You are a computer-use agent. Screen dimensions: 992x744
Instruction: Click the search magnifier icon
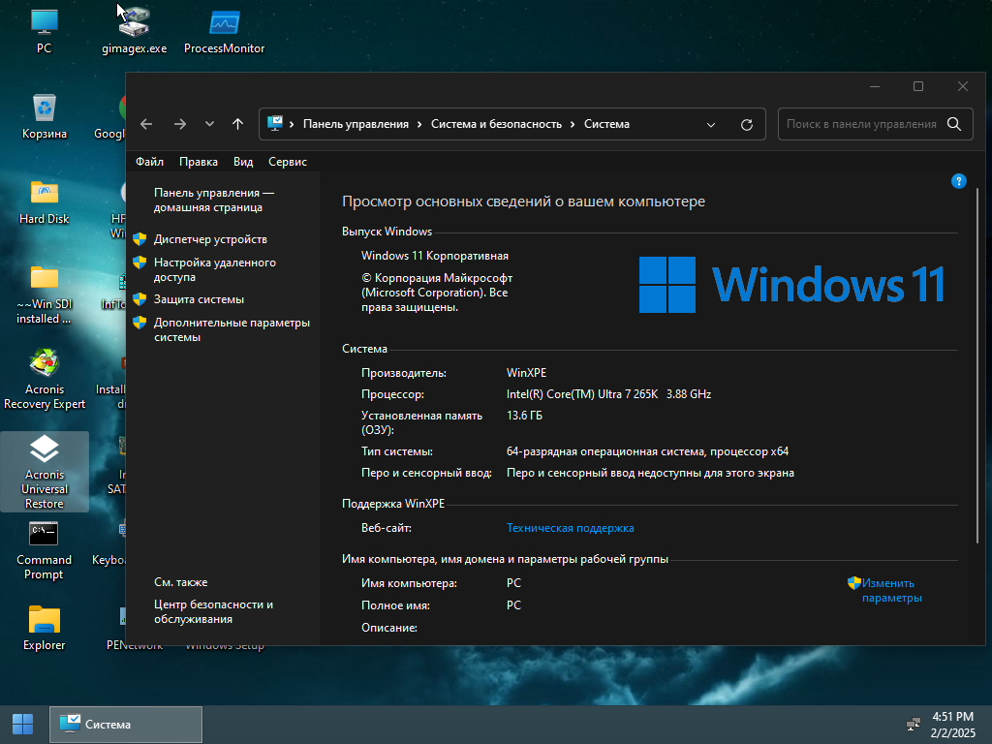[954, 124]
